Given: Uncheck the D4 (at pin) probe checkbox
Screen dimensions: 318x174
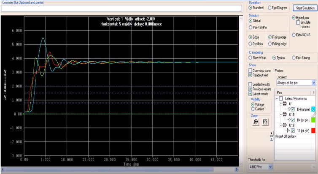Looking at the screenshot, I should [x=293, y=109].
